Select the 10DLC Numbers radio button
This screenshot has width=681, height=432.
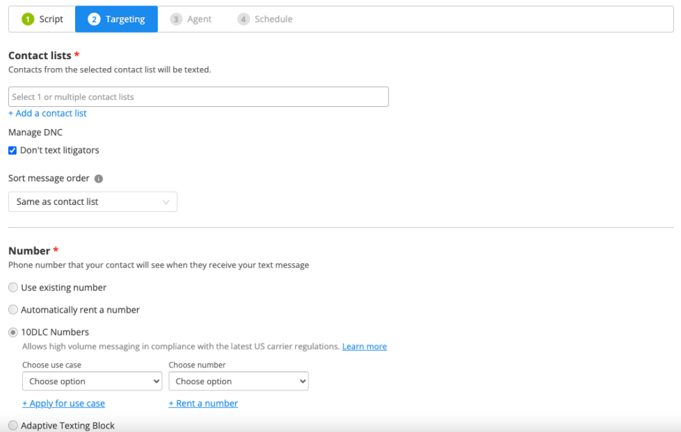click(x=13, y=333)
